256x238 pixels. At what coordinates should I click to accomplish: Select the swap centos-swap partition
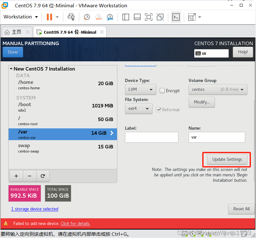click(x=63, y=148)
